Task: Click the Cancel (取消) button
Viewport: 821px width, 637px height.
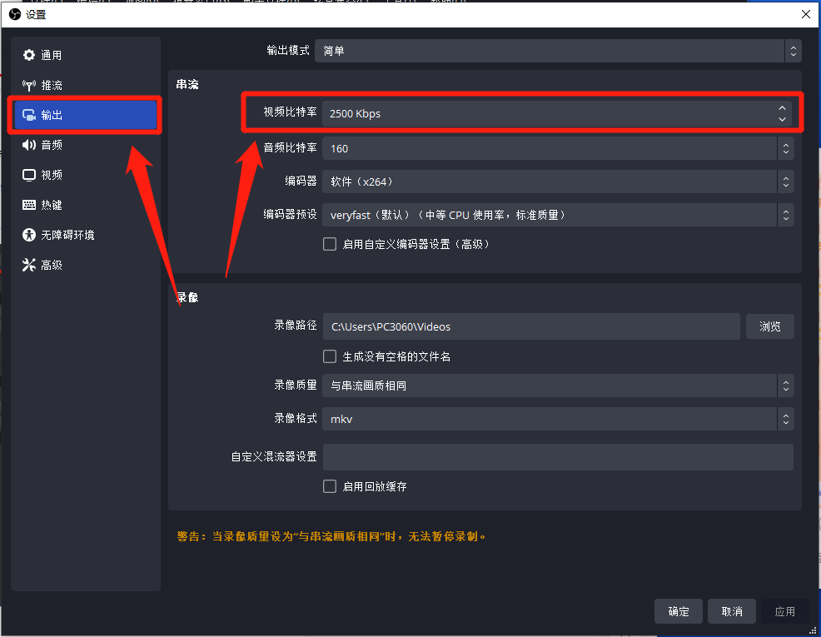Action: tap(732, 611)
